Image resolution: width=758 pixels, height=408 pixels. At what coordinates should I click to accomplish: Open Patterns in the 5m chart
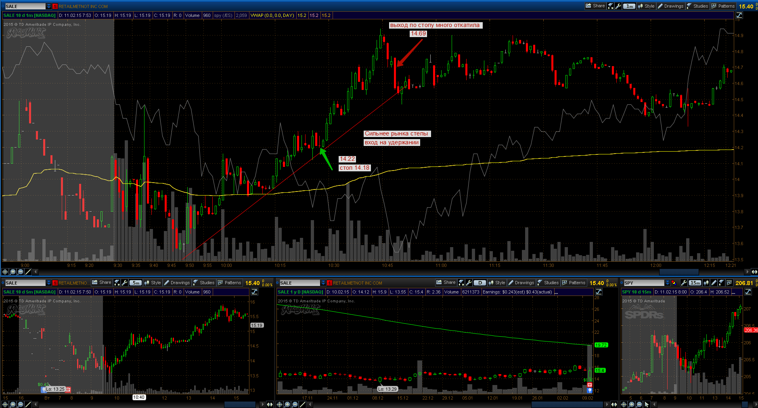click(x=229, y=283)
